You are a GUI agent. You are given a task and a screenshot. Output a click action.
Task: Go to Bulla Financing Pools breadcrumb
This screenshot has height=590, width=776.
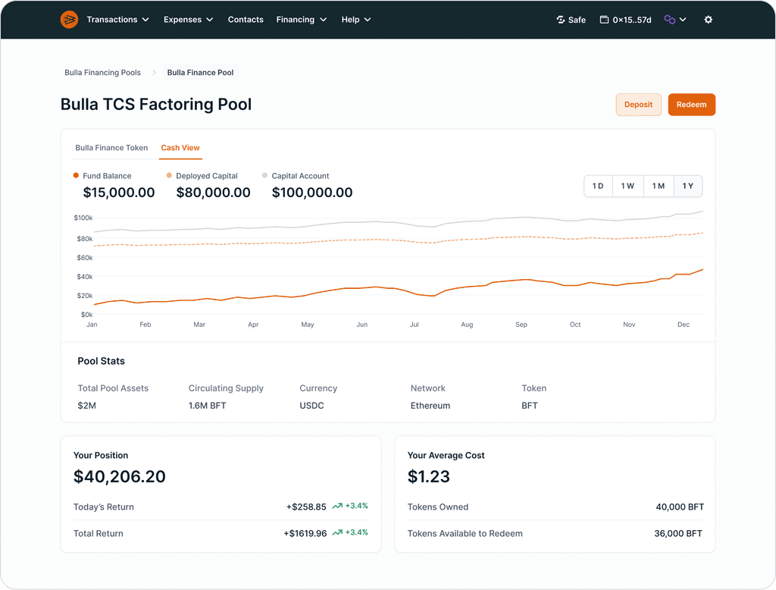102,73
